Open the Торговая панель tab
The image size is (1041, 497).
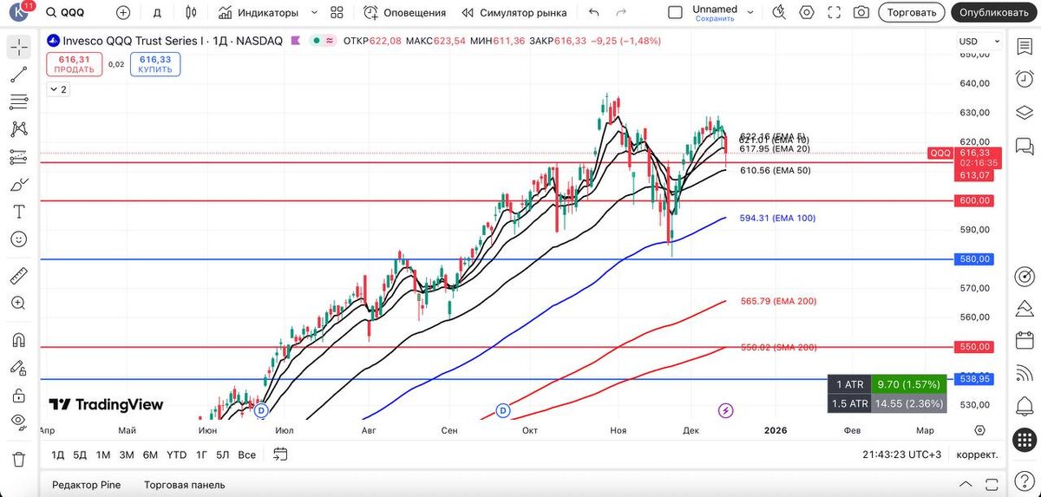tap(185, 485)
